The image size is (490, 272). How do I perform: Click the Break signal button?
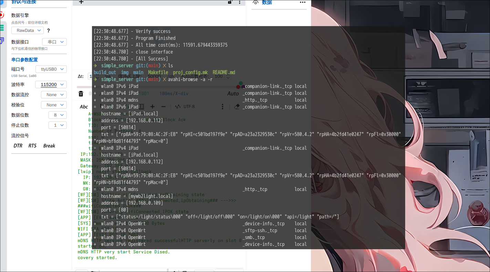(x=49, y=146)
